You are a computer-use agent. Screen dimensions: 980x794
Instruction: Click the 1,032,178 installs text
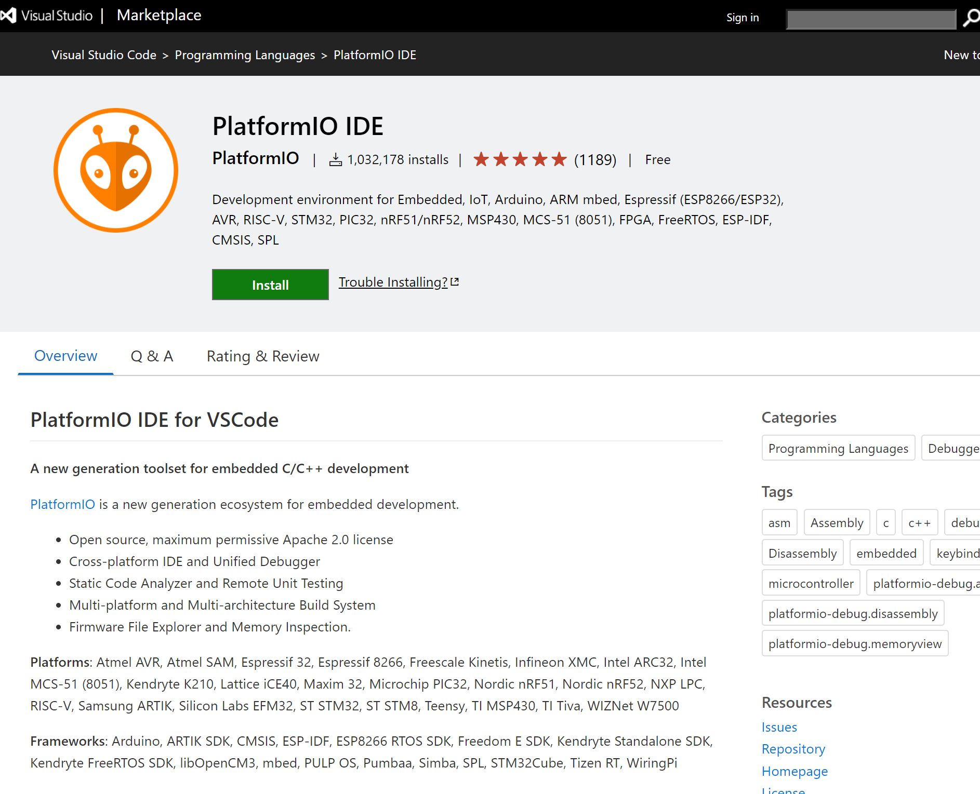click(398, 159)
